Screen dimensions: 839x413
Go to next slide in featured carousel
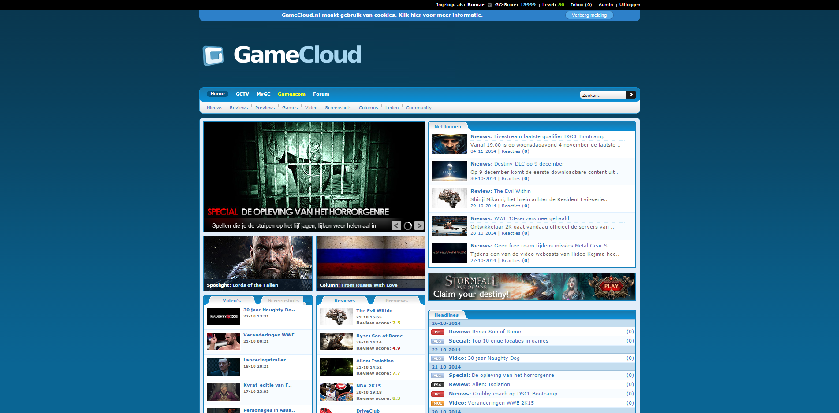(419, 225)
